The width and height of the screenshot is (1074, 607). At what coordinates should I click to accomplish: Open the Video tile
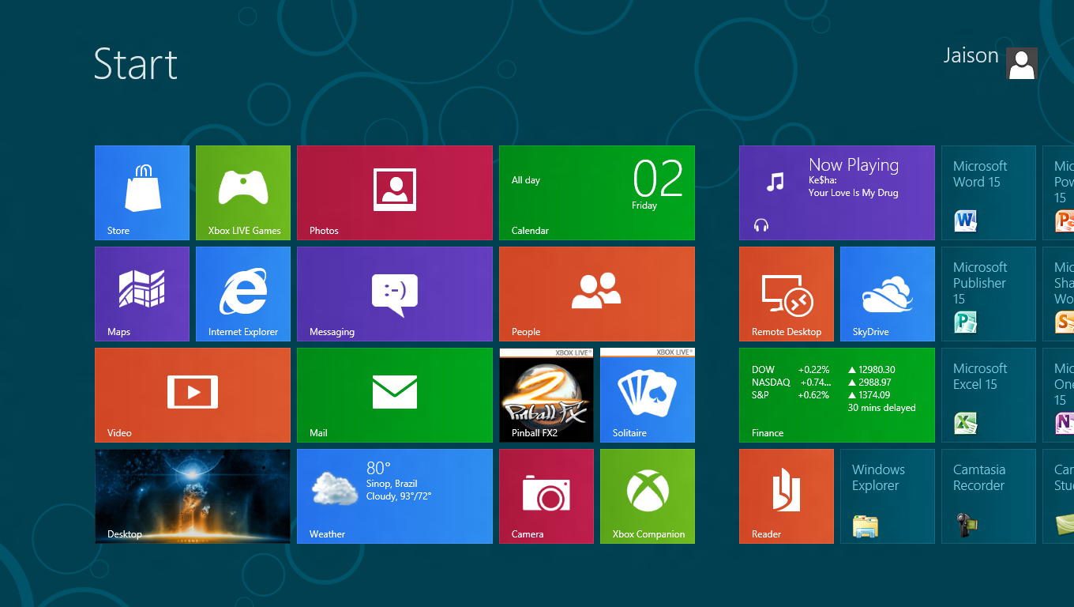193,395
